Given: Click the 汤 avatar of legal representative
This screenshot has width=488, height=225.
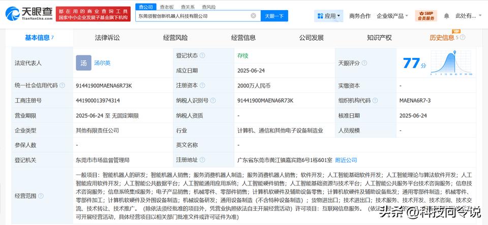Looking at the screenshot, I should [84, 63].
